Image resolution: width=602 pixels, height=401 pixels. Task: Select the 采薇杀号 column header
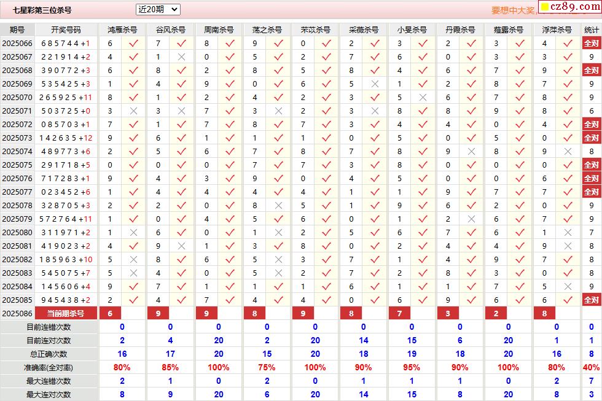pos(364,30)
